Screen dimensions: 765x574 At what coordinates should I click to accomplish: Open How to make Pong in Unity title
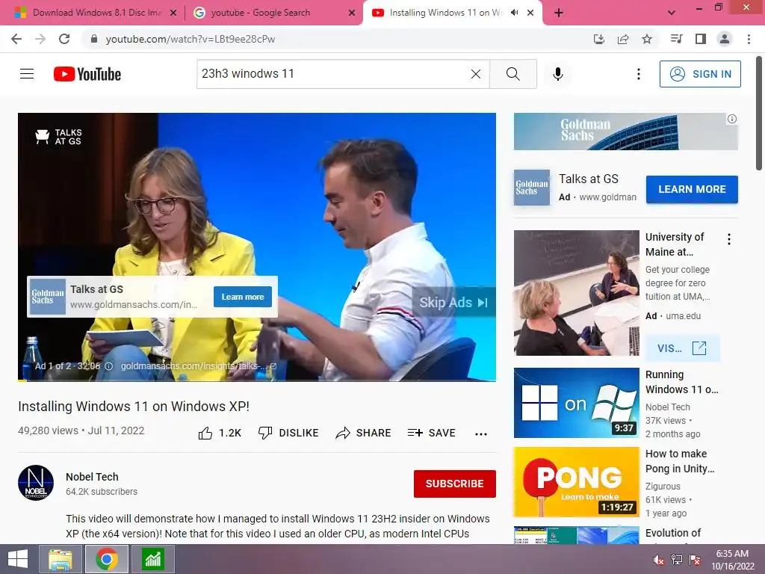[x=680, y=461]
